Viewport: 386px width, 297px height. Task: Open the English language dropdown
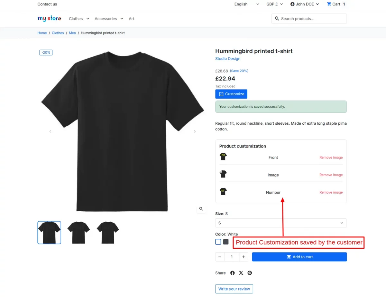247,4
